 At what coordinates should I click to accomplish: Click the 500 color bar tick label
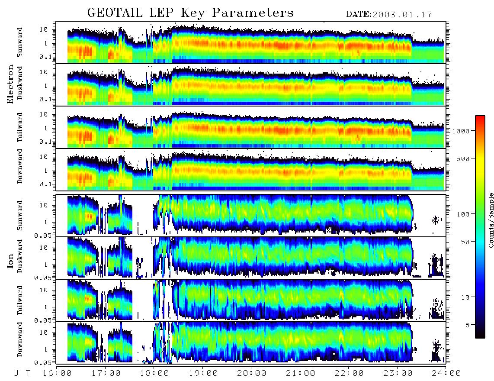(x=463, y=158)
